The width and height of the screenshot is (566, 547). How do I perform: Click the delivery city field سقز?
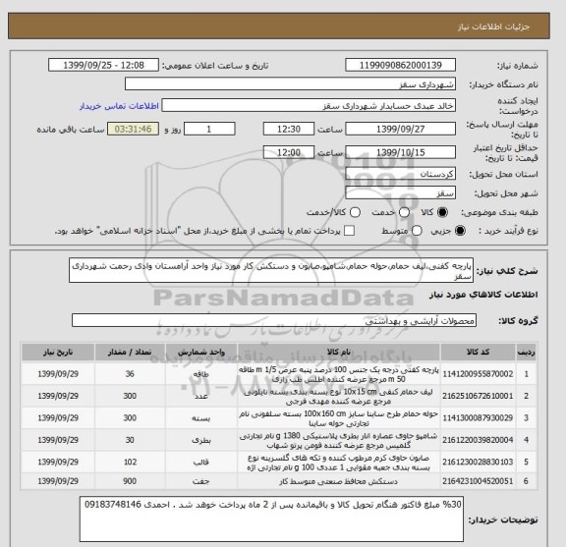point(400,193)
